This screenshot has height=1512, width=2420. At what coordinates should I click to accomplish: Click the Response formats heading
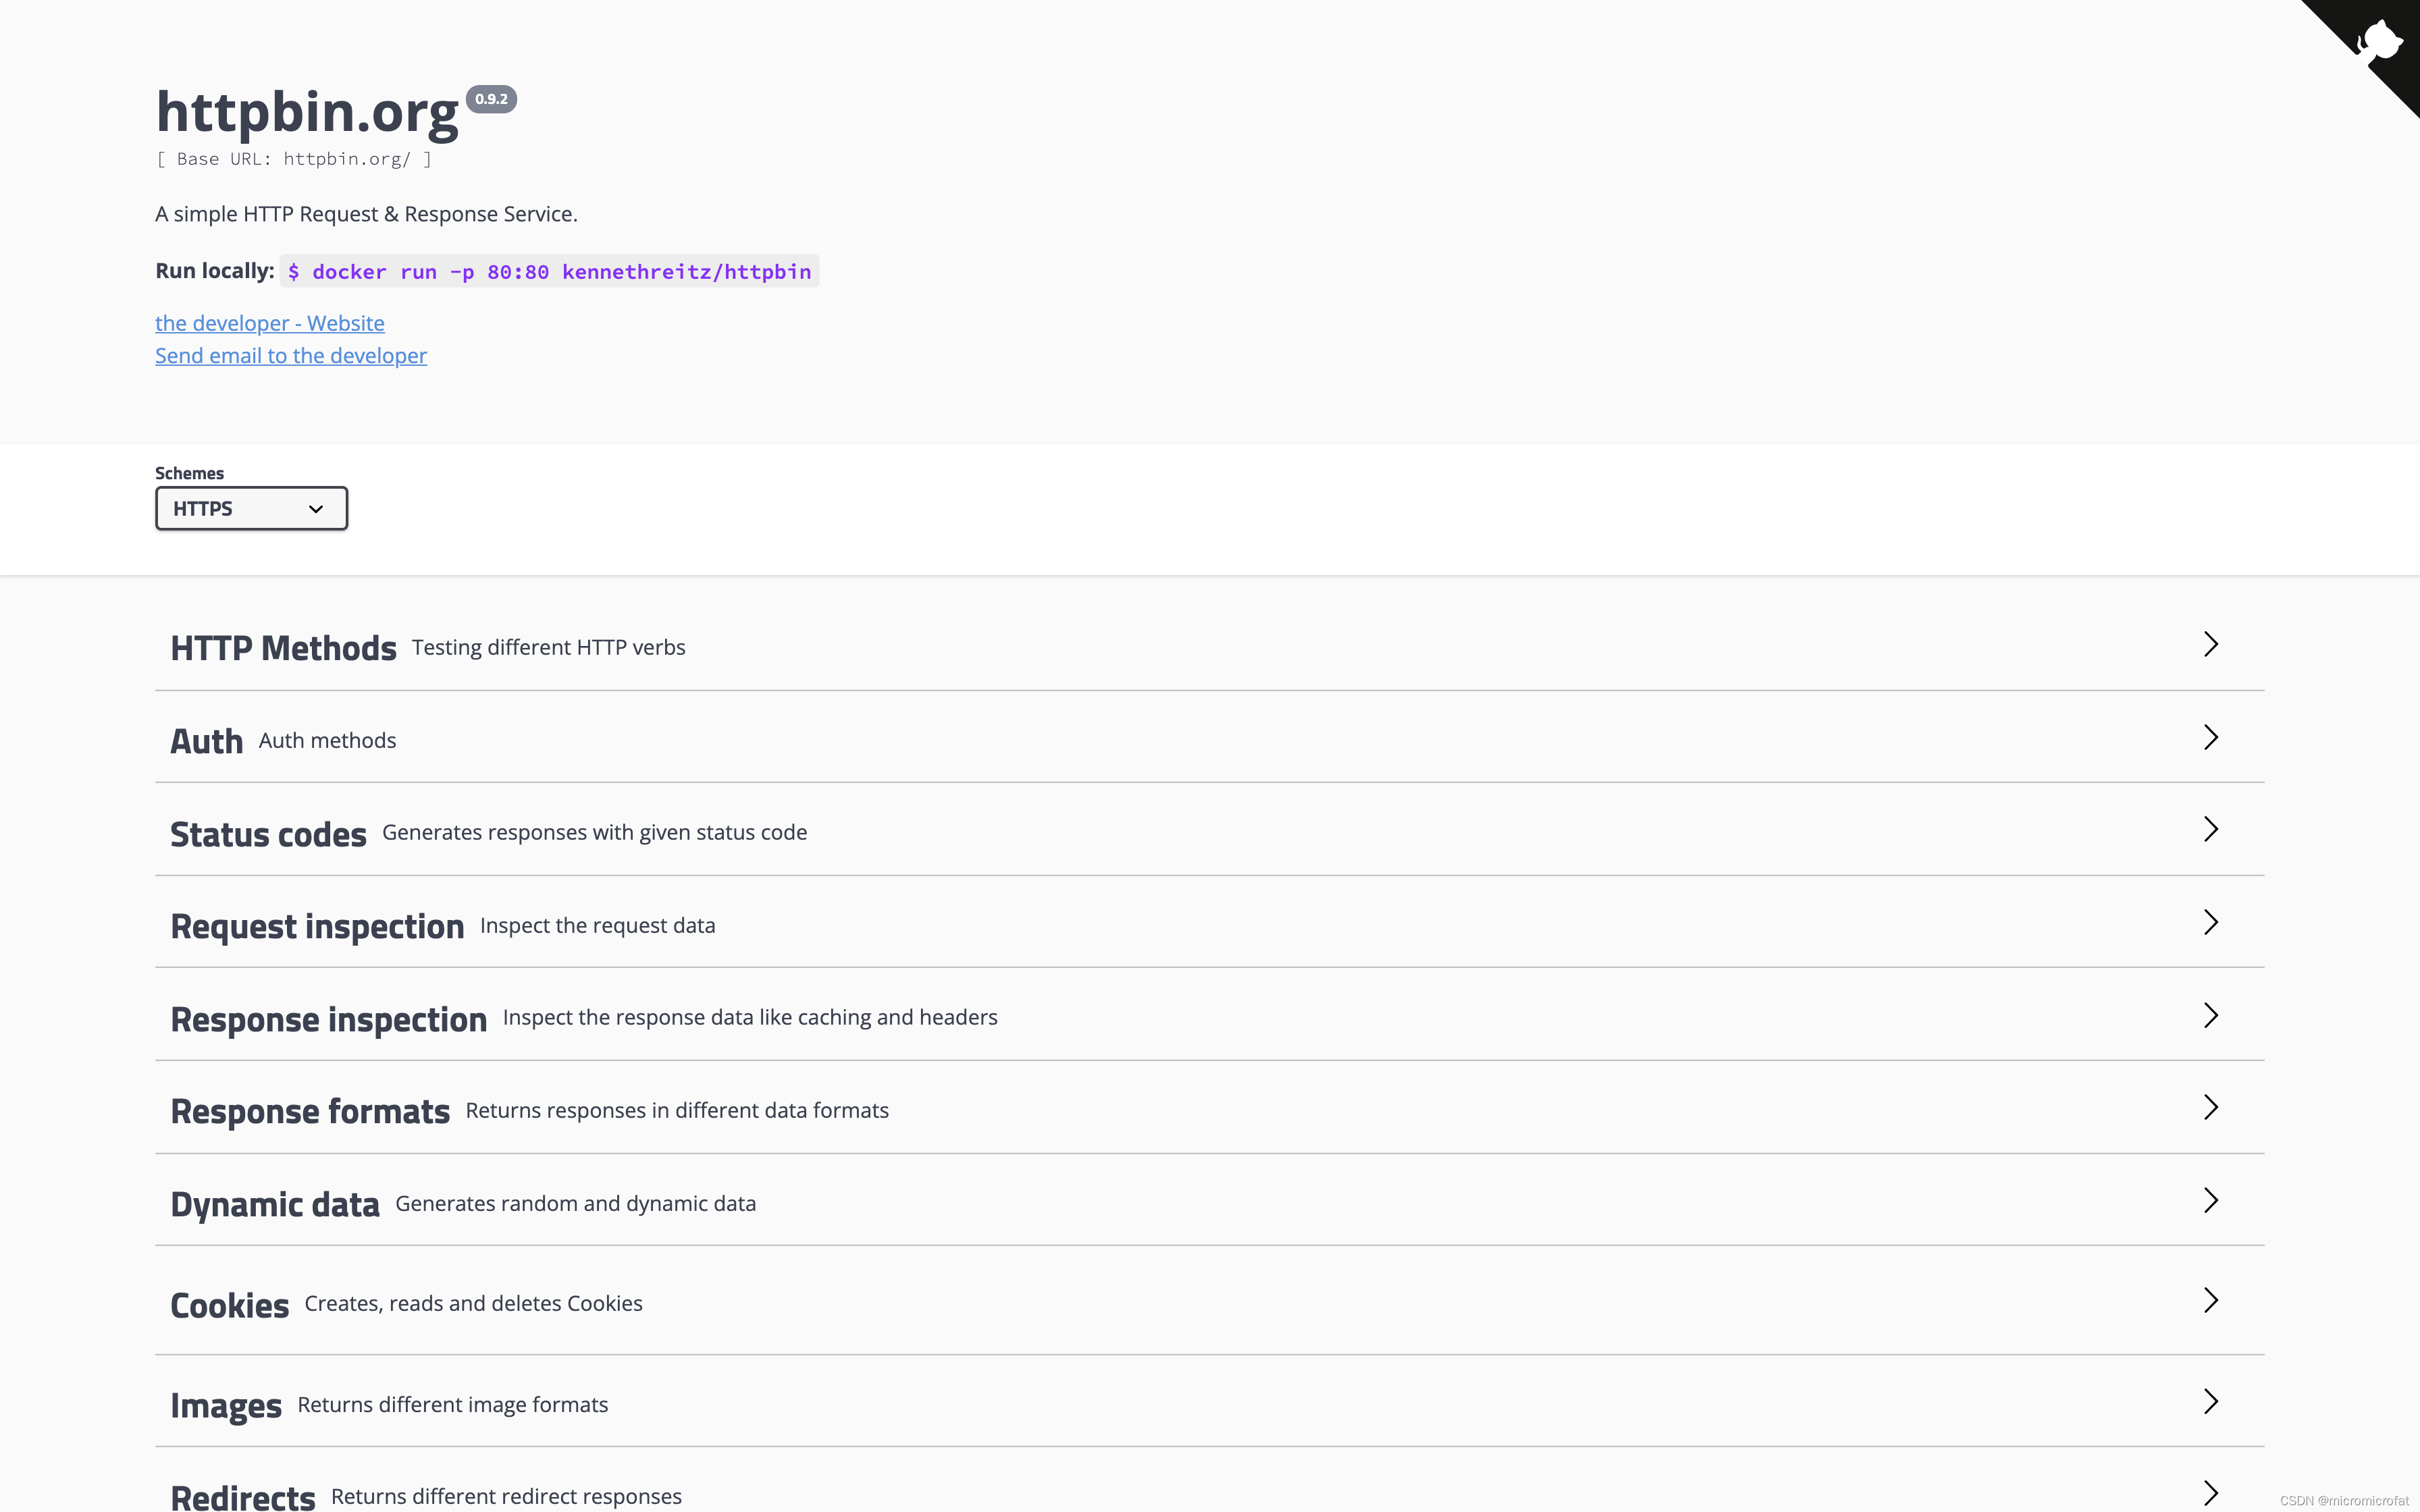[x=310, y=1112]
